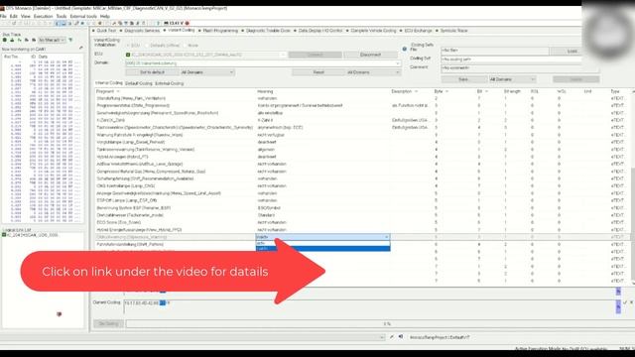Viewport: 635px width, 357px height.
Task: Open the Domain dropdown list
Action: pos(398,63)
